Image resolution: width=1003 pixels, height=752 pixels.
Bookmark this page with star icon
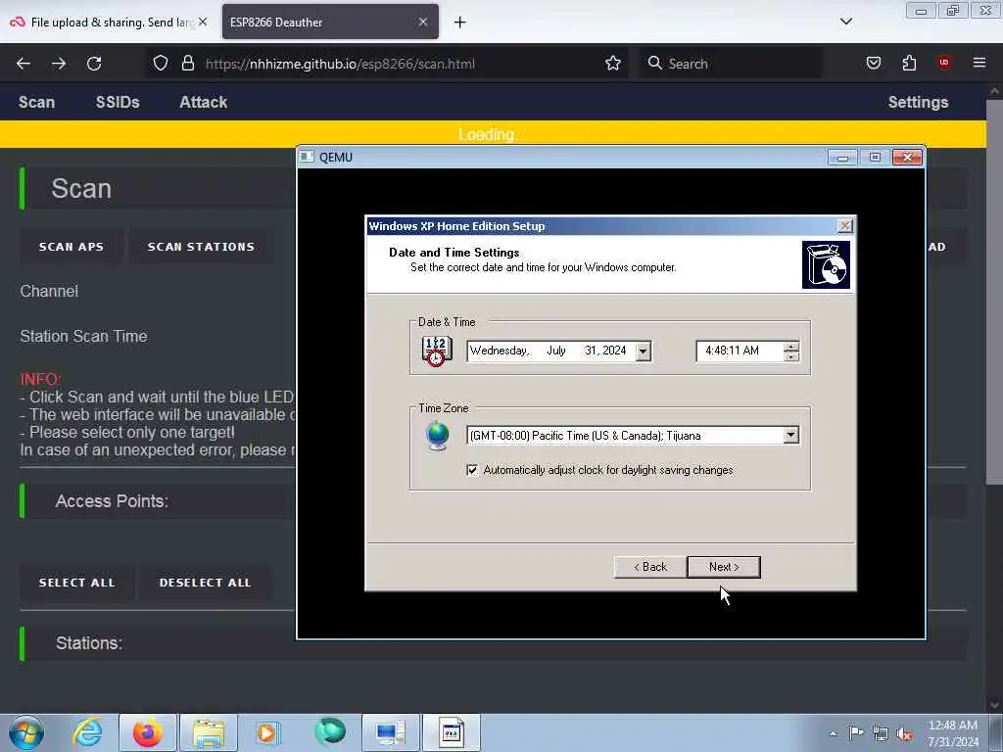(613, 63)
